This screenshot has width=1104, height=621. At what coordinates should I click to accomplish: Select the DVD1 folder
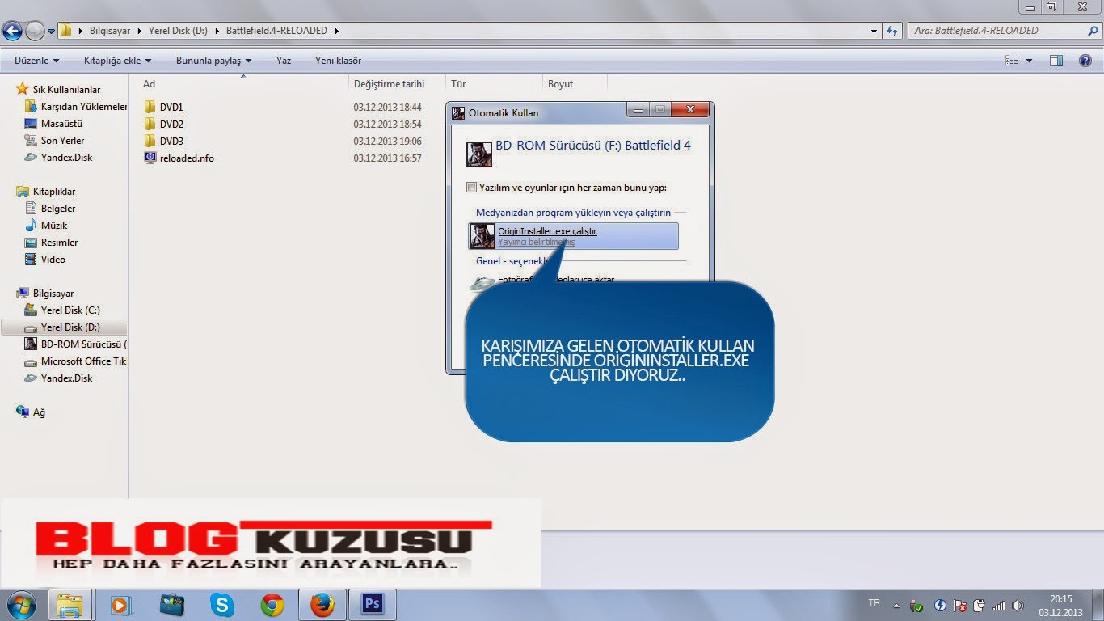pyautogui.click(x=164, y=107)
